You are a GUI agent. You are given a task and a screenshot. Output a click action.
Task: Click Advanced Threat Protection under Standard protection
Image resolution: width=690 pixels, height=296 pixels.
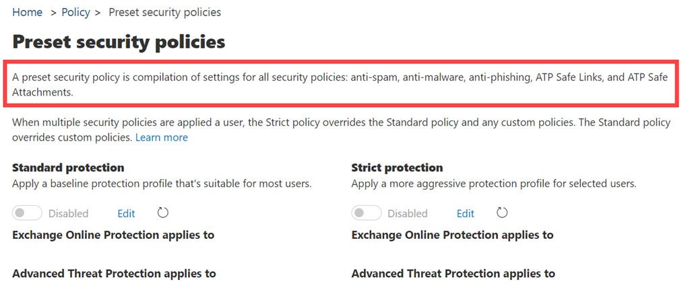pyautogui.click(x=114, y=273)
